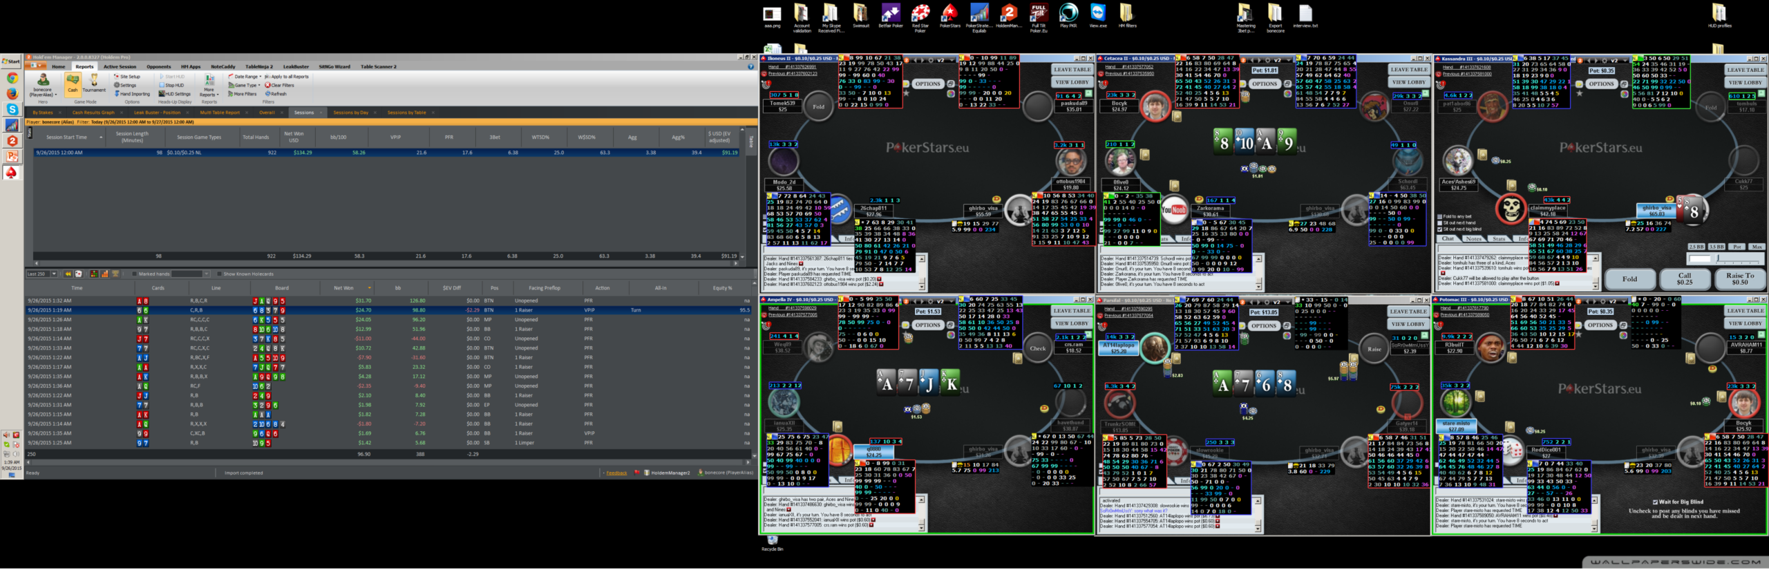Open Skype from the taskbar

click(12, 109)
